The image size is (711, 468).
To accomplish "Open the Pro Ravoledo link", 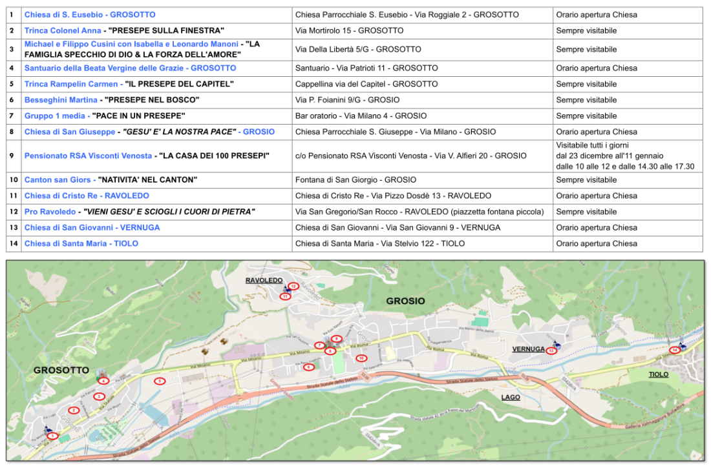I will [50, 212].
